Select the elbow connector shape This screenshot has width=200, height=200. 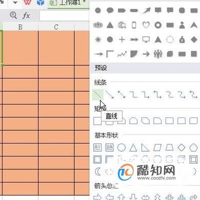point(134,94)
